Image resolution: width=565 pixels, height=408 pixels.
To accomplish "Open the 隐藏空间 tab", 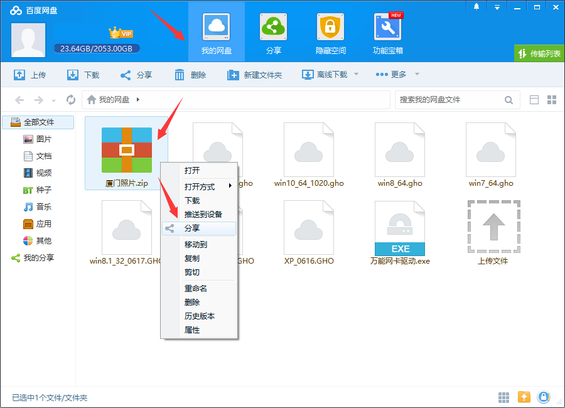I will [330, 33].
